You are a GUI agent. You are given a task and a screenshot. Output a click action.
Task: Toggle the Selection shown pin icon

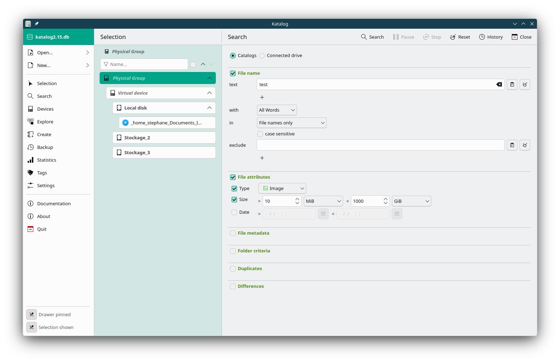(x=32, y=327)
